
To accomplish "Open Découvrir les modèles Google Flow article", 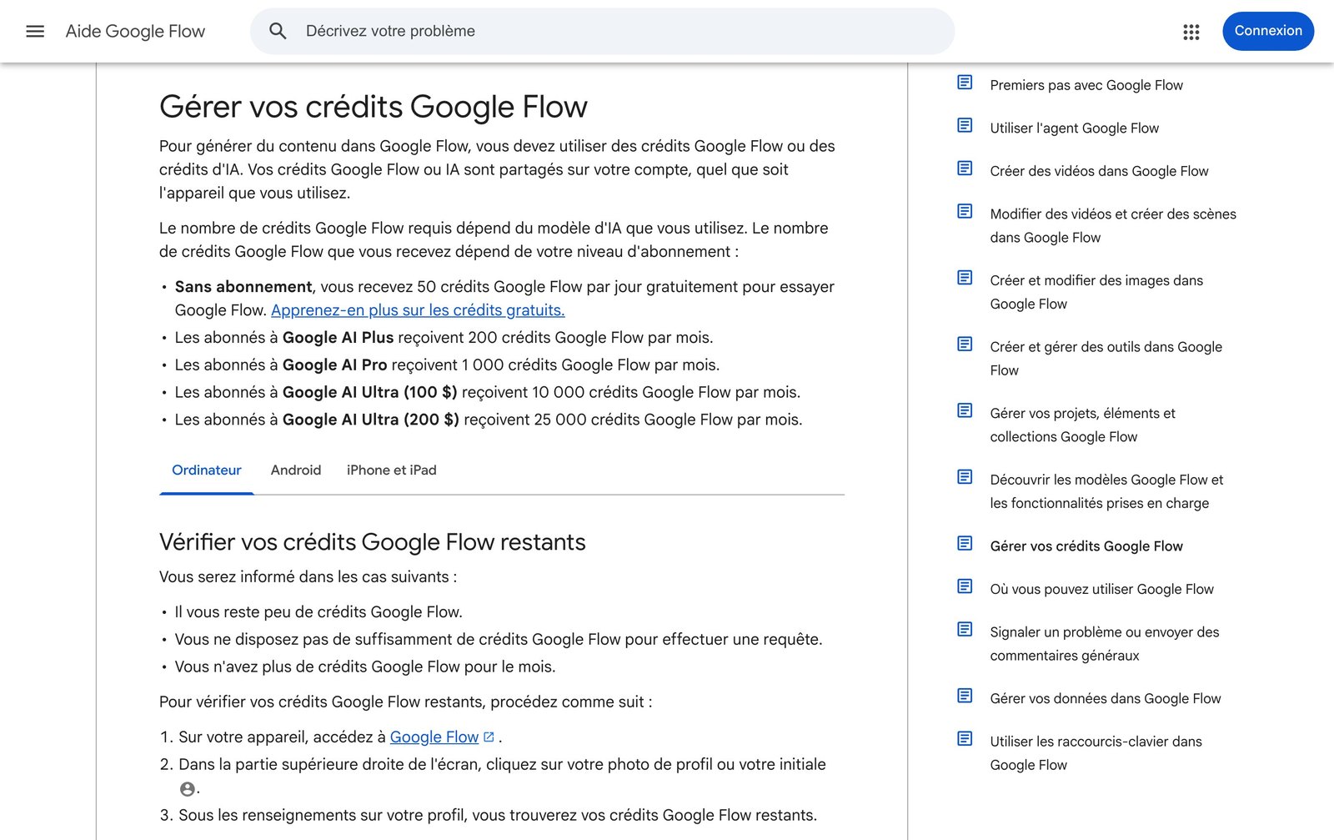I will 1106,491.
